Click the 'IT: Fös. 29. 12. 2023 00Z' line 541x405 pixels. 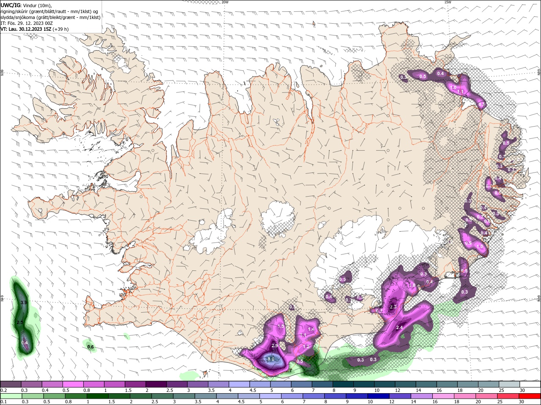tap(26, 23)
